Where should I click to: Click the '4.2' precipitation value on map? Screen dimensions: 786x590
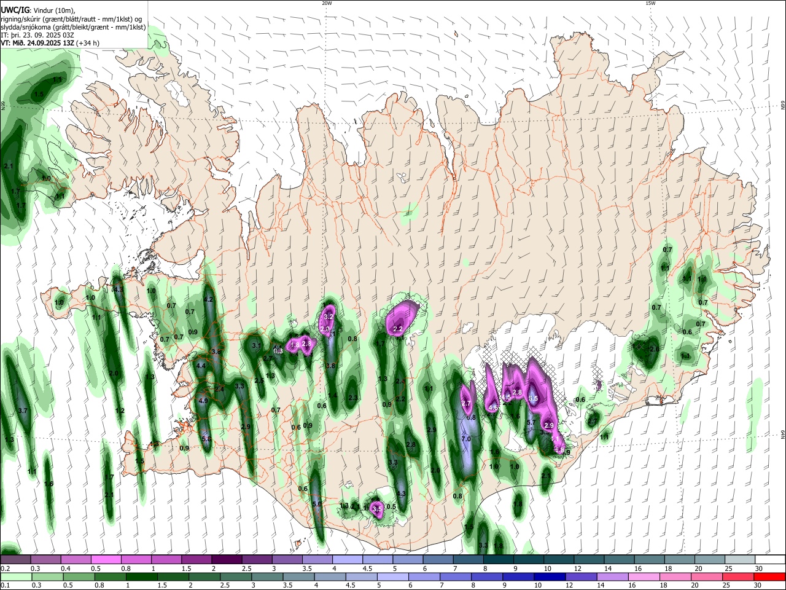208,299
